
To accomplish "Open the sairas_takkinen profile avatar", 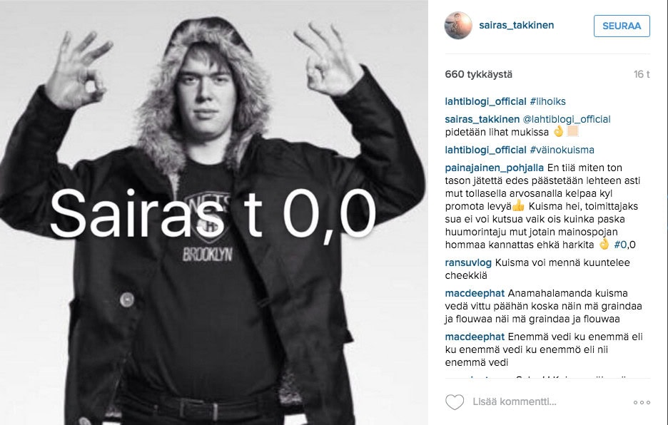I will (458, 25).
